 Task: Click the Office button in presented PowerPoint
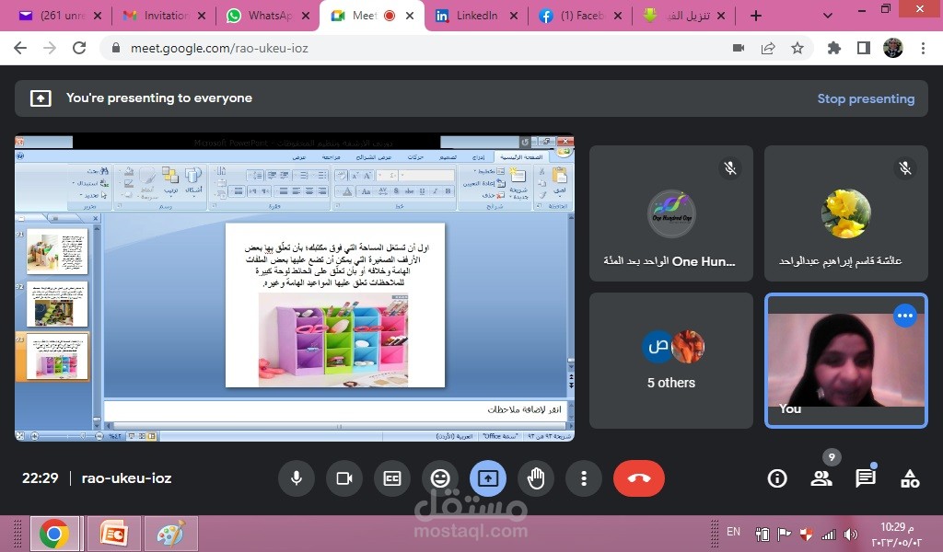click(564, 153)
